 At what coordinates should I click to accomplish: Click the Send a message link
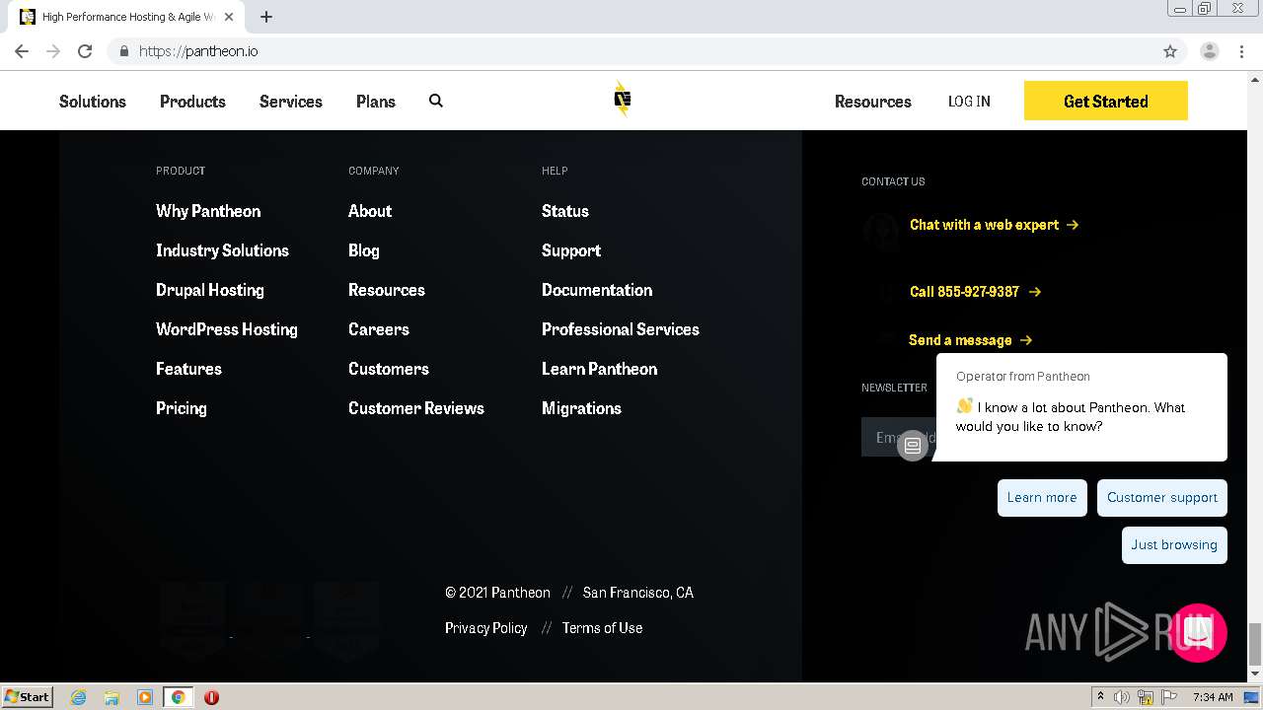970,340
